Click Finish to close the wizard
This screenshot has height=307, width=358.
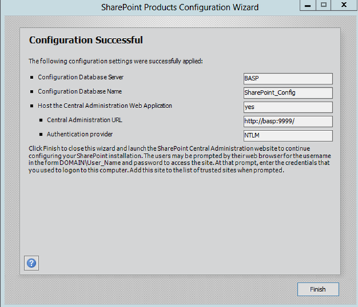[318, 289]
